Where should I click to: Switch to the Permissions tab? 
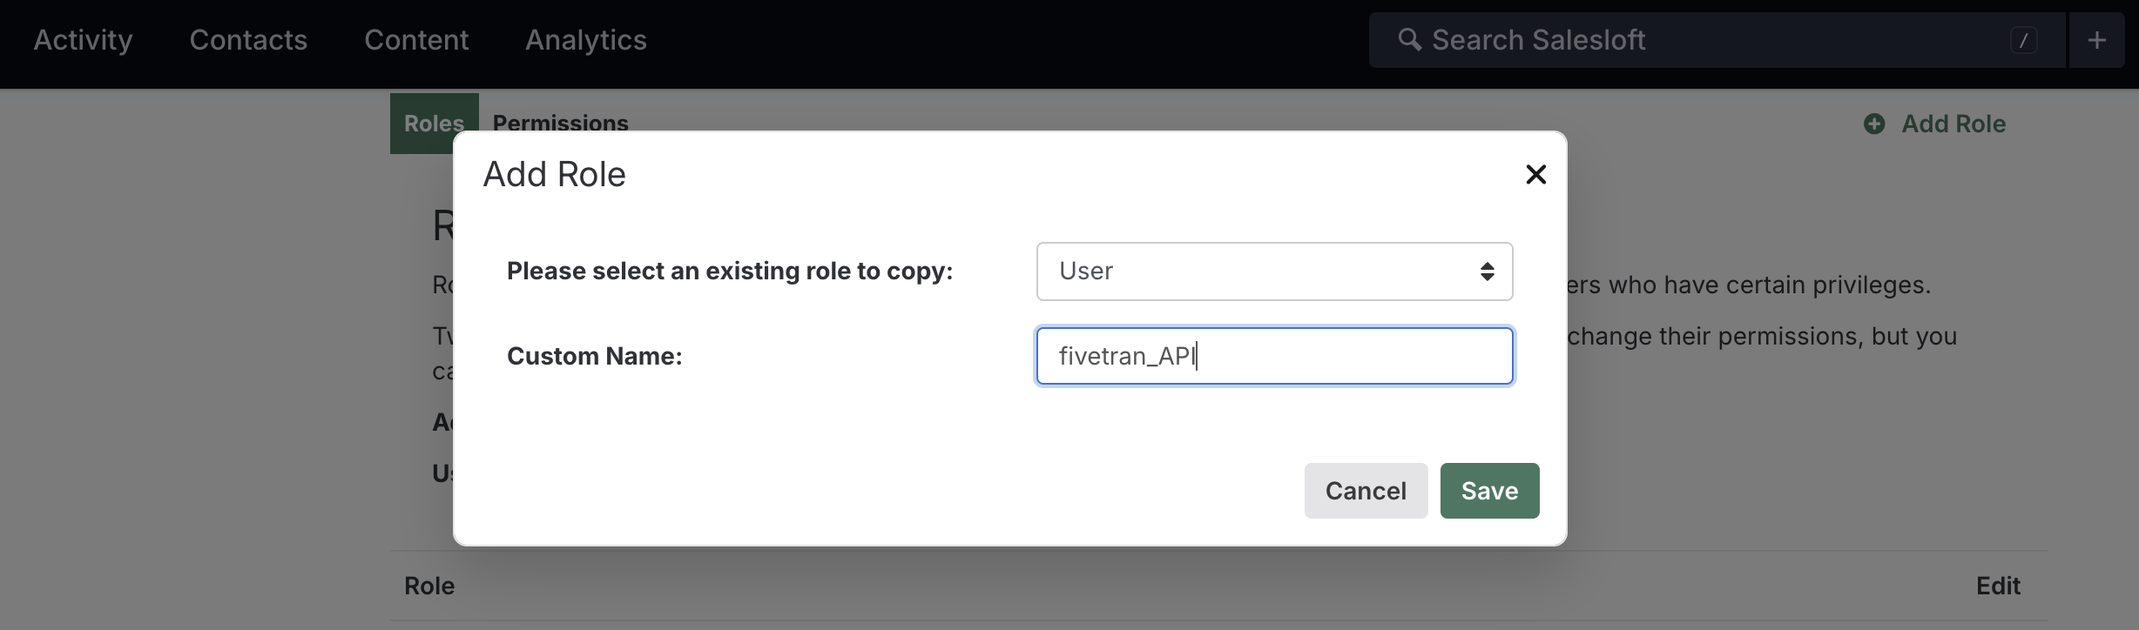point(561,124)
